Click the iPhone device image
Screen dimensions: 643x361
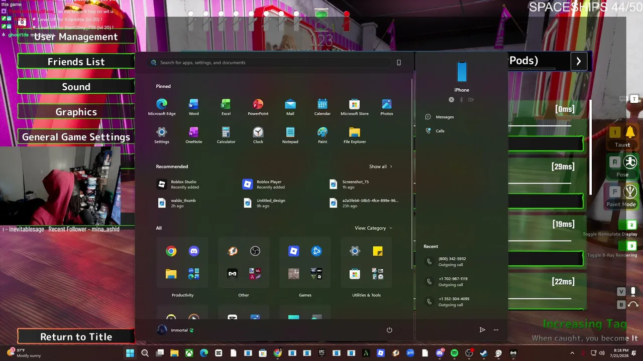point(462,72)
